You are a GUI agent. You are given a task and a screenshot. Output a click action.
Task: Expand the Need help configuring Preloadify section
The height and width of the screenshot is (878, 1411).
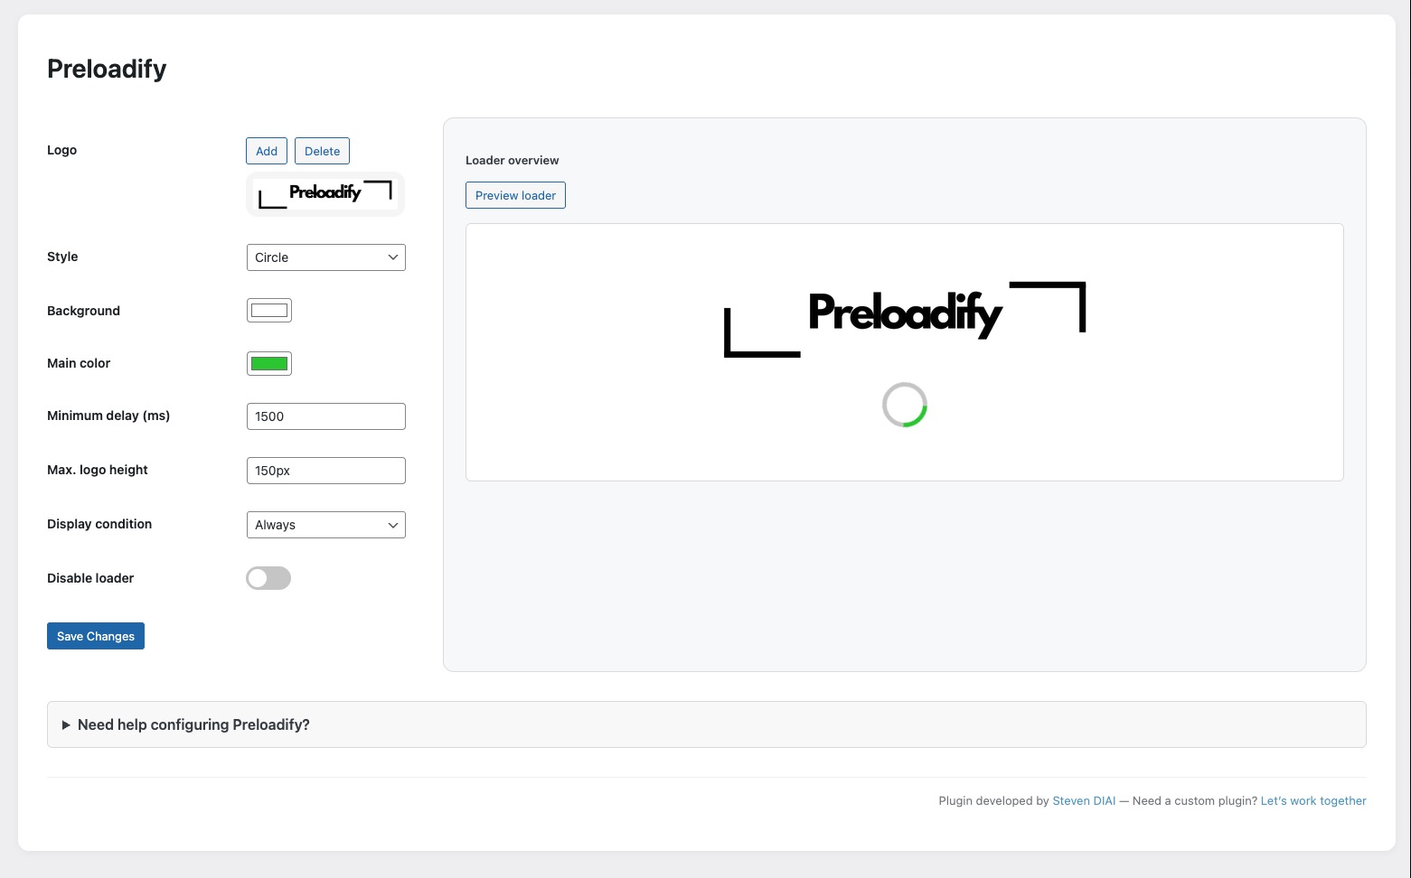click(193, 724)
